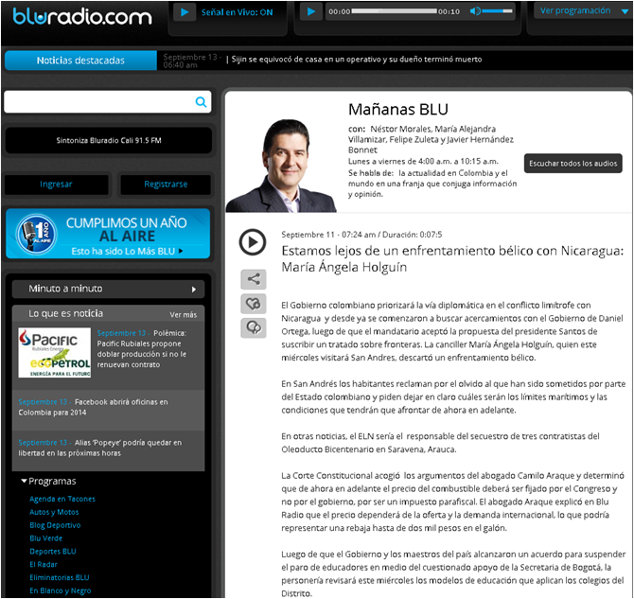
Task: Open the Facebook oficinas en Colombia story
Action: point(93,407)
